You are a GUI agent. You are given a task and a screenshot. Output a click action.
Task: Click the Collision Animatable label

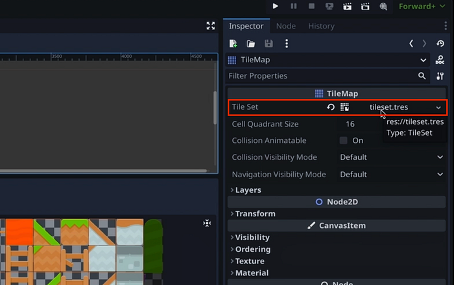point(269,141)
